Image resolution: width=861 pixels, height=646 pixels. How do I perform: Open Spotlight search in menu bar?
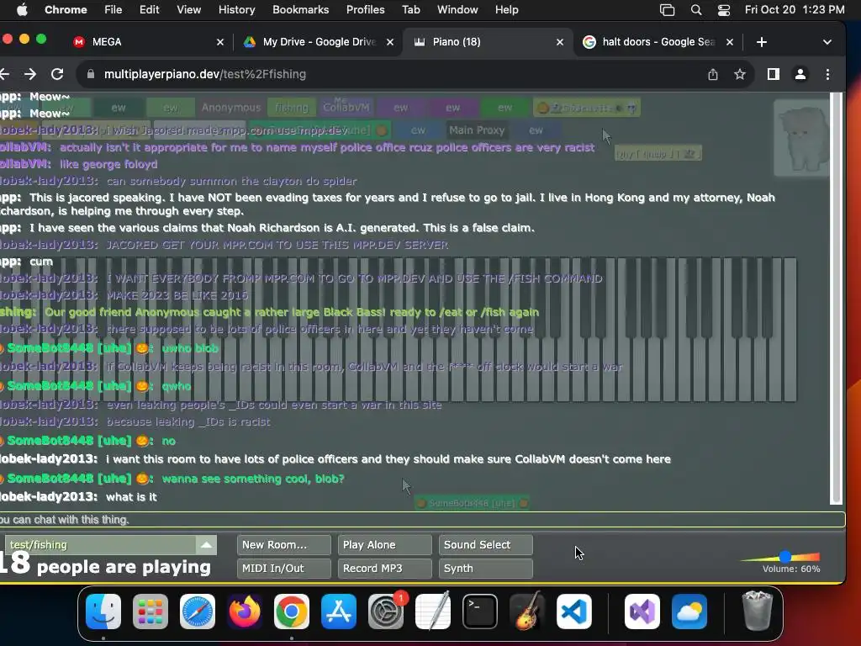(696, 10)
